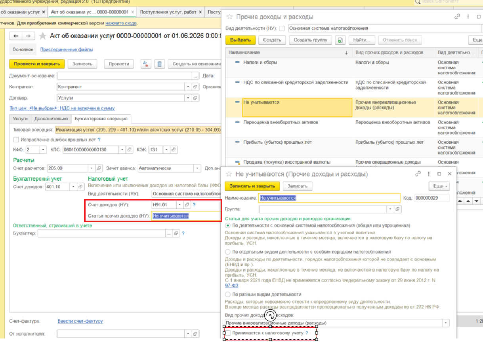Star the Не учитываются item form
483x346 pixels.
[229, 174]
